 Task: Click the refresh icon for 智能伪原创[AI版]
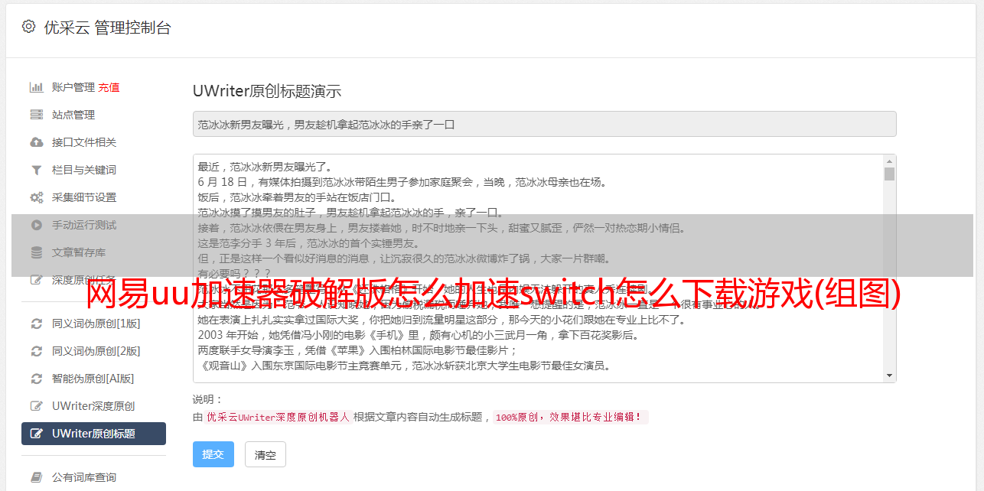(36, 379)
